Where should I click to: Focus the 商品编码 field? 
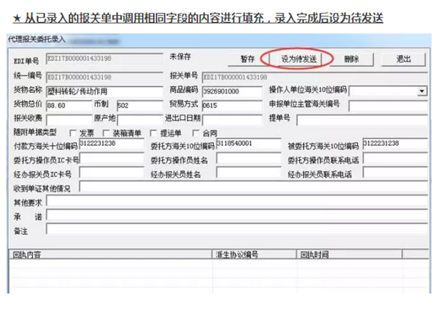(x=232, y=91)
